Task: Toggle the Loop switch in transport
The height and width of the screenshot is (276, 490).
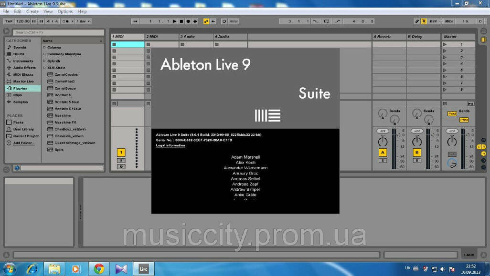Action: pos(327,21)
